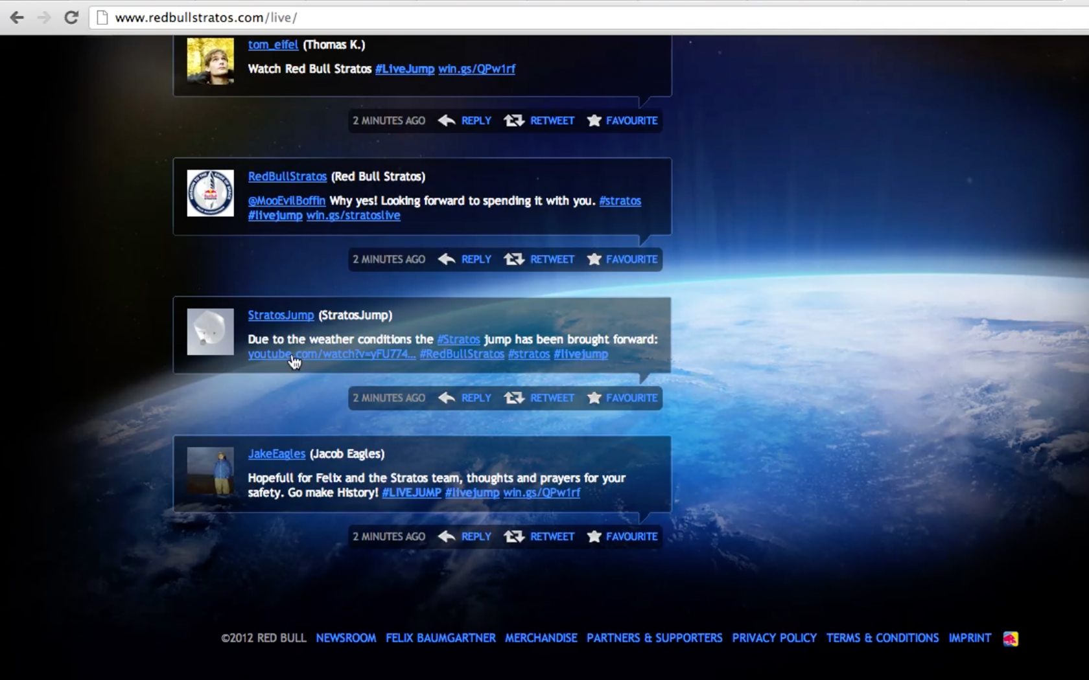Open JakeEagles profile picture

(x=210, y=471)
